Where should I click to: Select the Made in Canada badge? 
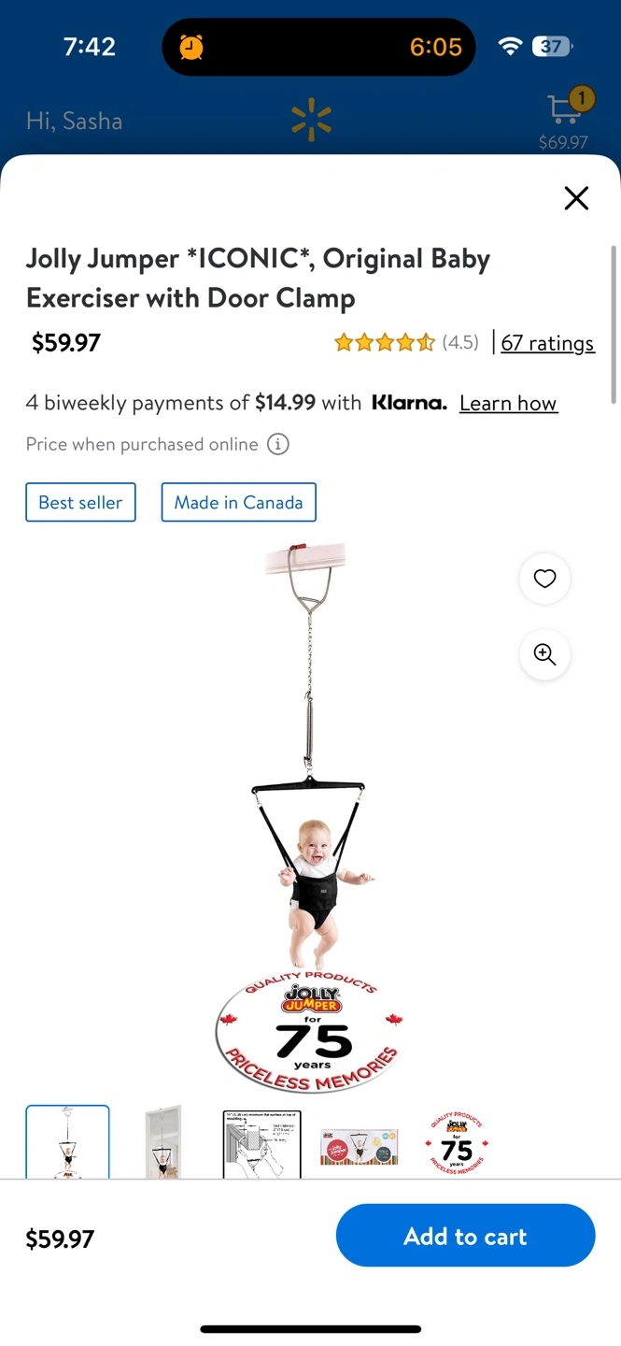[x=239, y=502]
